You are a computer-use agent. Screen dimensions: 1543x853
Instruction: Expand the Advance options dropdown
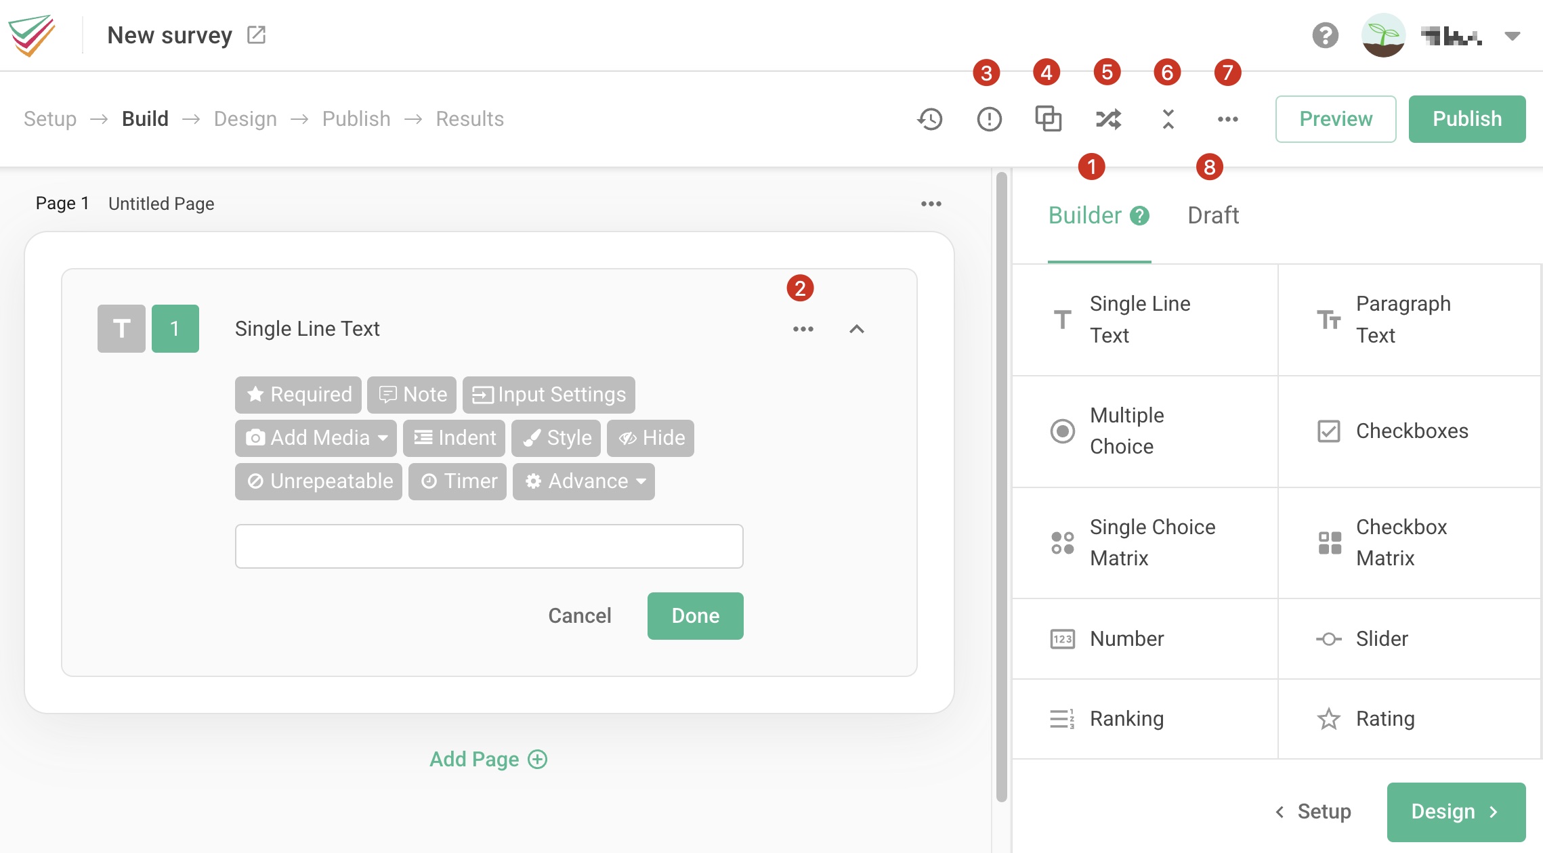tap(583, 481)
